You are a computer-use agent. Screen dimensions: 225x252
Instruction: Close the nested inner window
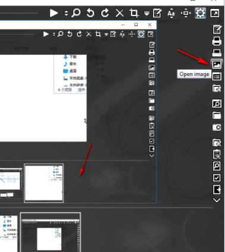click(149, 24)
